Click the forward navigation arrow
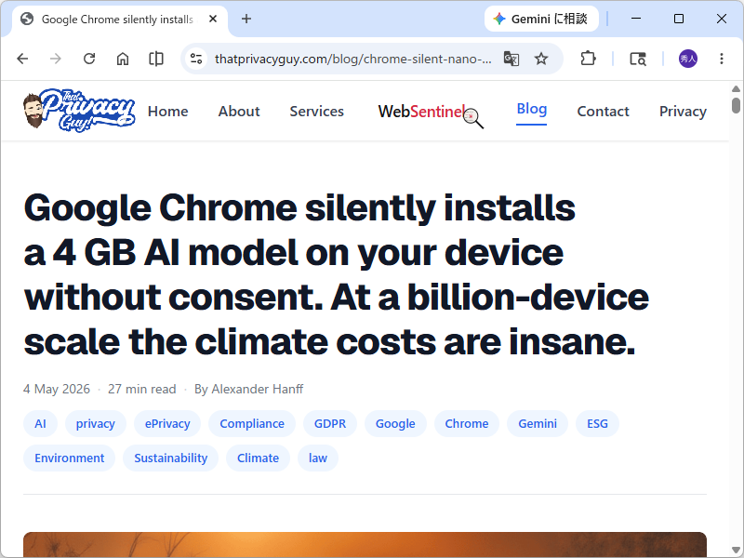744x558 pixels. (x=56, y=59)
